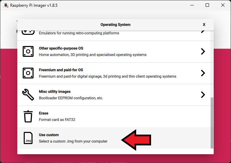Click the OS list vertical scrollbar thumb
Screen dimensions: 231x163
tap(212, 123)
